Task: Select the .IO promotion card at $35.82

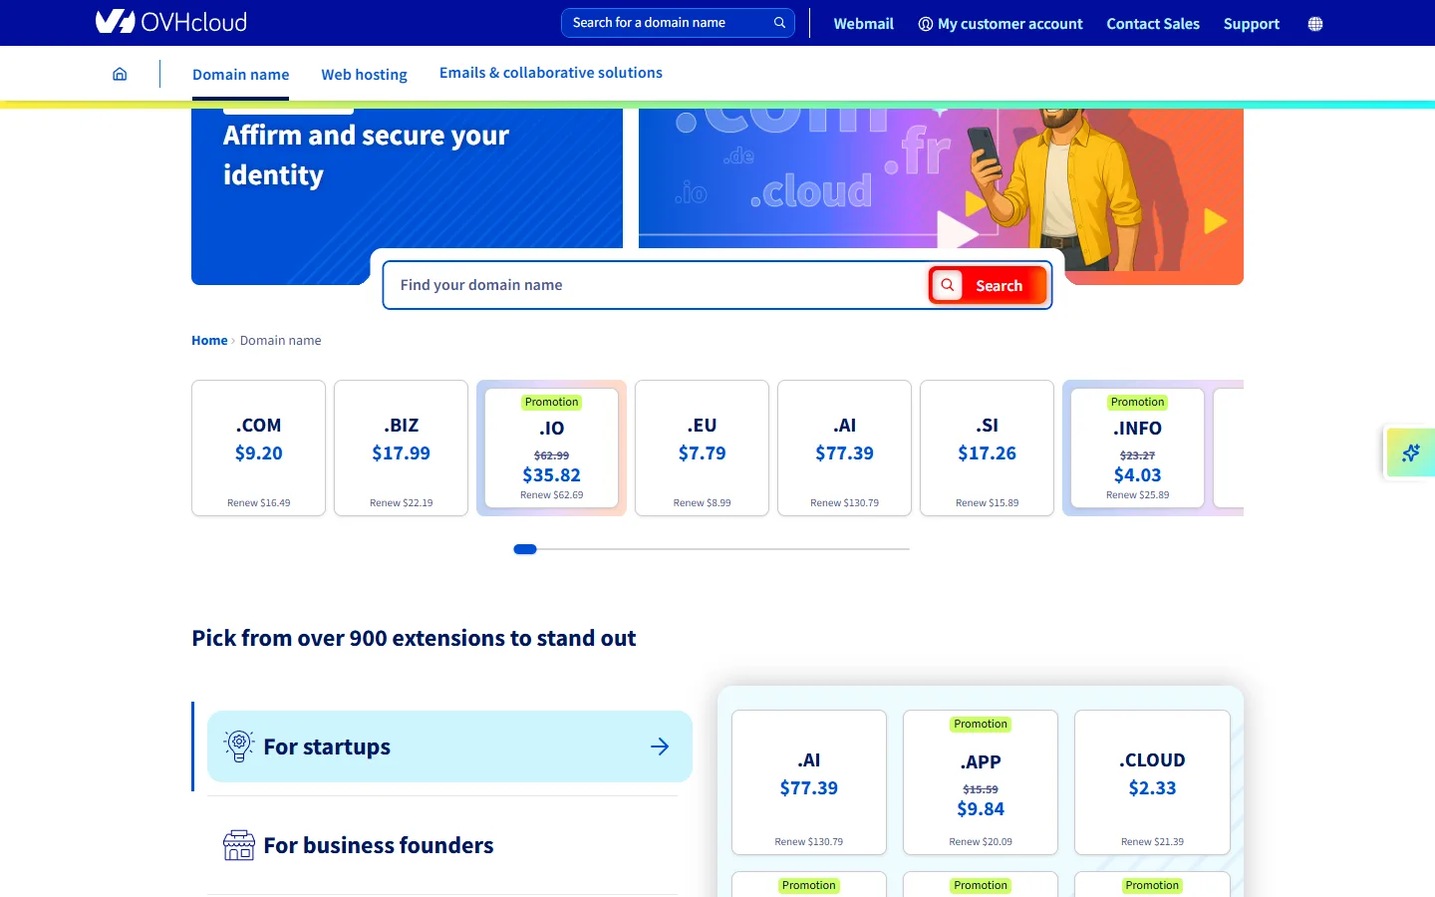Action: [552, 448]
